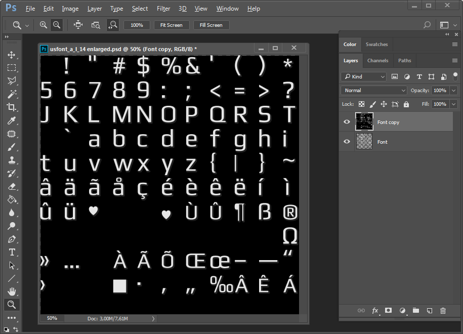Open the Kind filter dropdown
The image size is (463, 334).
tap(364, 77)
